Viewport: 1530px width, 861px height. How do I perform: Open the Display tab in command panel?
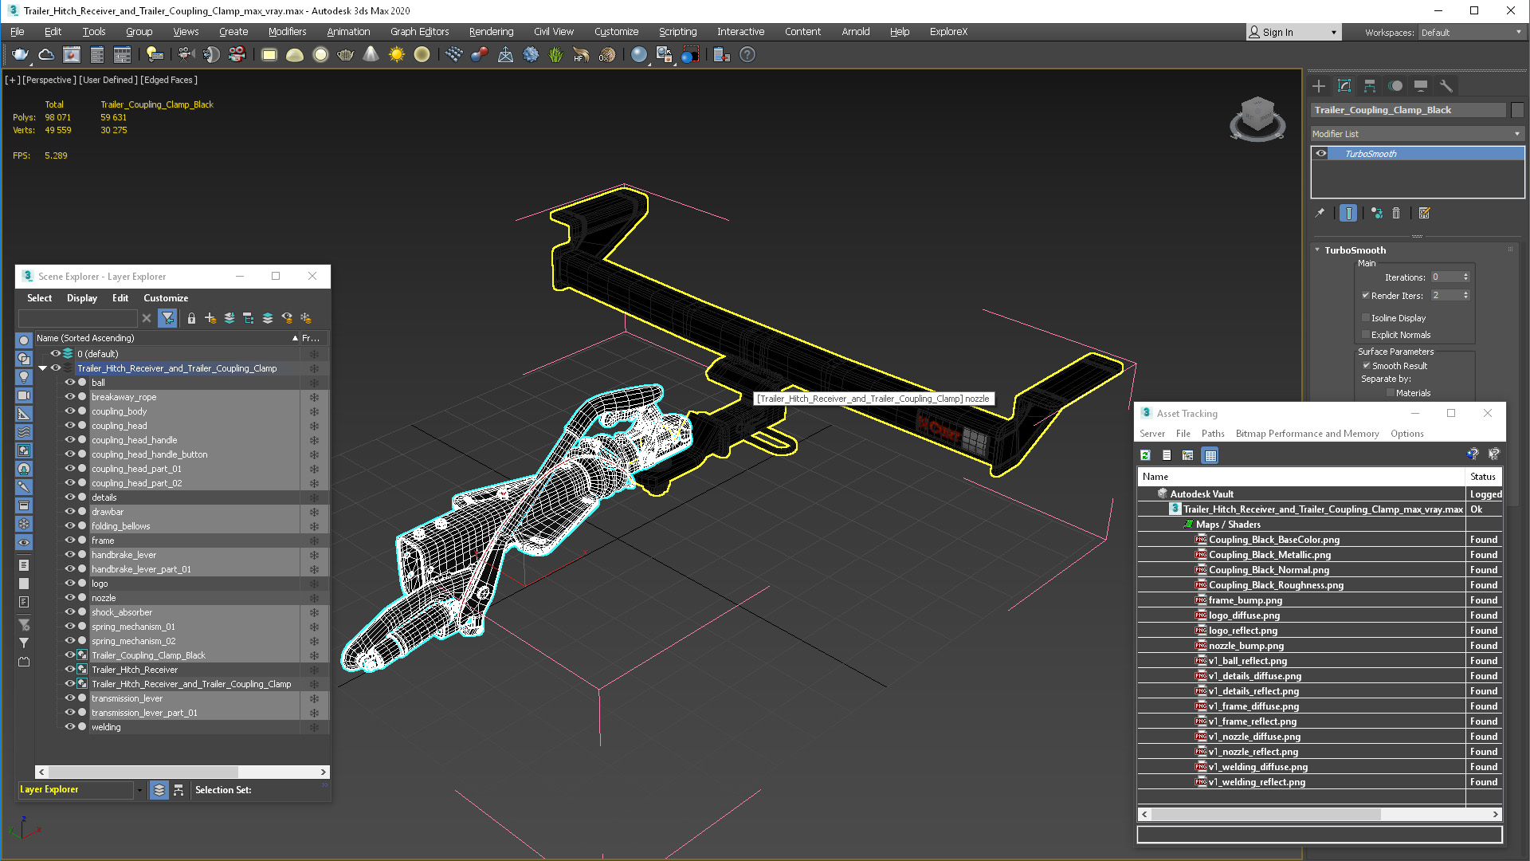(x=1421, y=86)
